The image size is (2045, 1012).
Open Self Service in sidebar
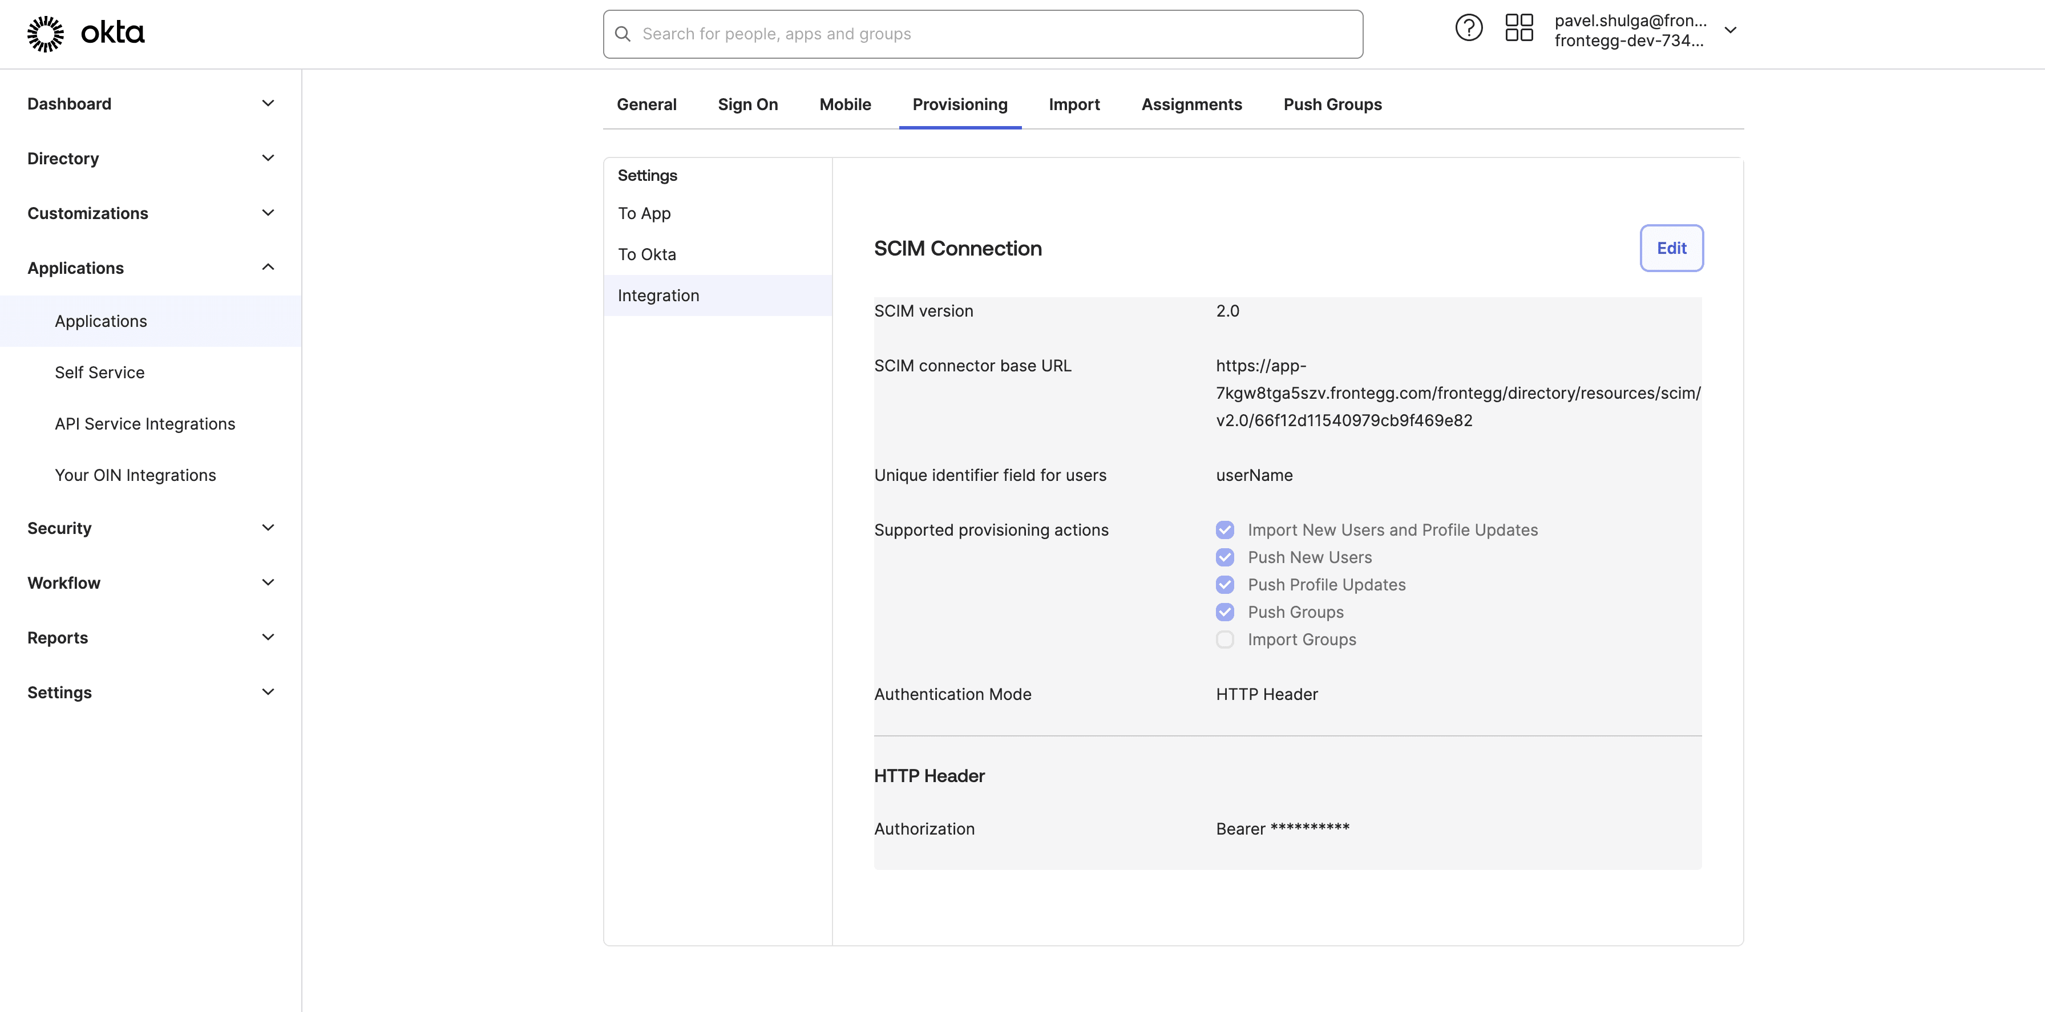tap(151, 373)
